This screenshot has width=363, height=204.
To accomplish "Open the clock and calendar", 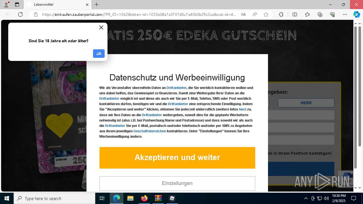I will pyautogui.click(x=339, y=198).
